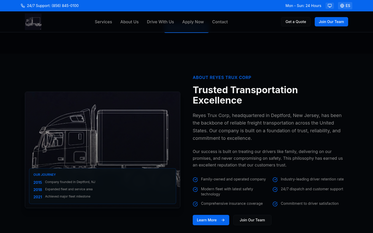Image resolution: width=373 pixels, height=233 pixels.
Task: Click check icon beside 24/7 dispatch support
Action: [275, 190]
